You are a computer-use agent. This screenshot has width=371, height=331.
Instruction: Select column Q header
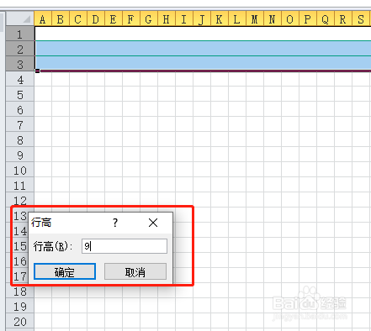(326, 19)
